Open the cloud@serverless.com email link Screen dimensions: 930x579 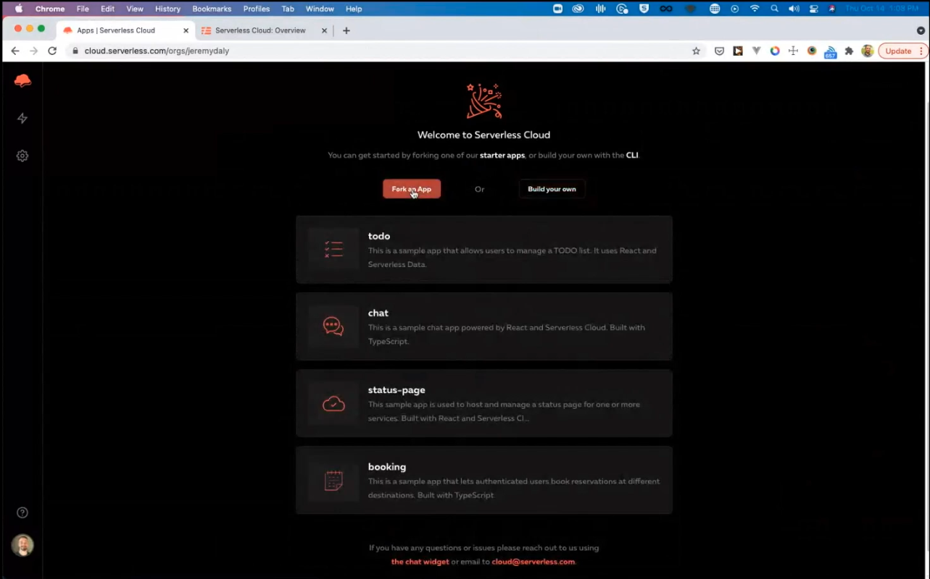(x=531, y=561)
